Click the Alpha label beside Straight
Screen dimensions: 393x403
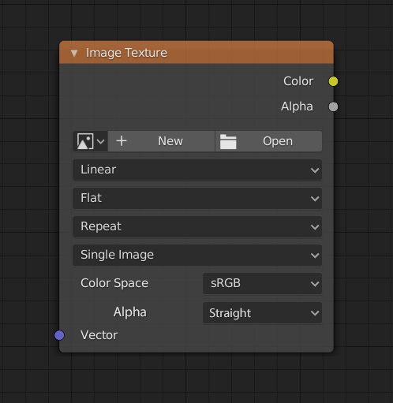(130, 312)
